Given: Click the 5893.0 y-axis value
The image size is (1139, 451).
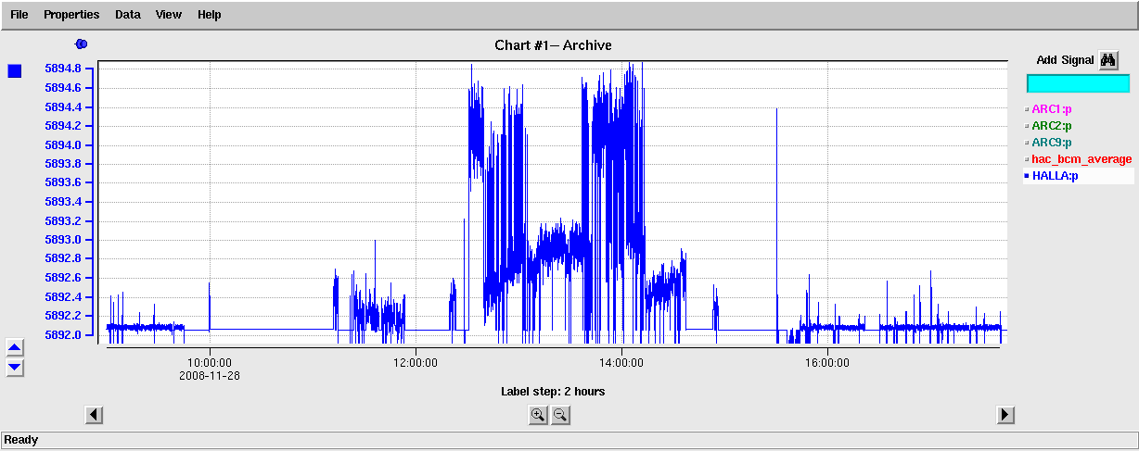Looking at the screenshot, I should [63, 240].
